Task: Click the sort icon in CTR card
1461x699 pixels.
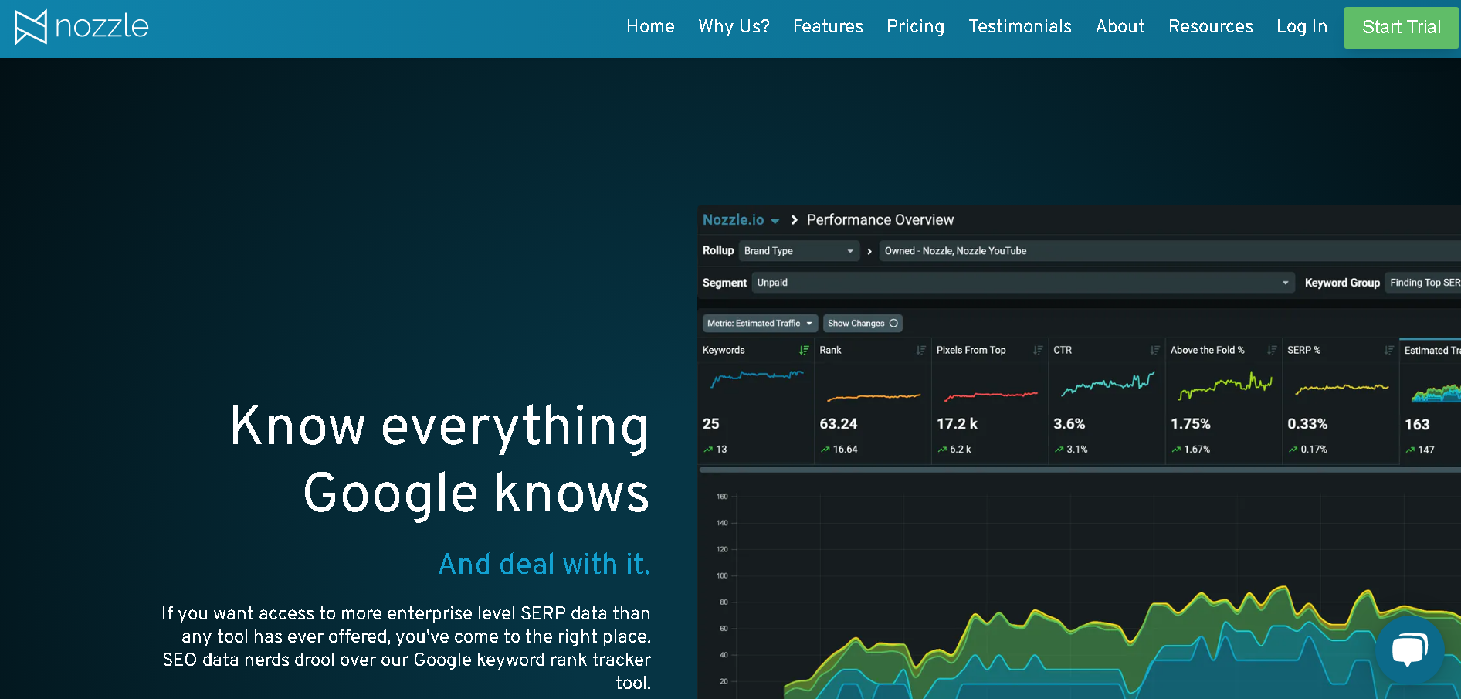Action: click(1154, 350)
